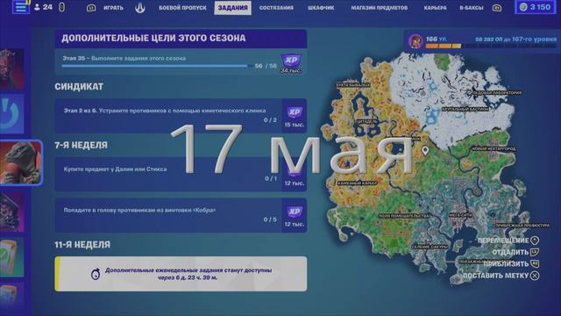Viewport: 561px width, 316px height.
Task: Click the ЛЕДОВАЯ ЛАБОРАТОРИЯ map label
Action: (497, 93)
